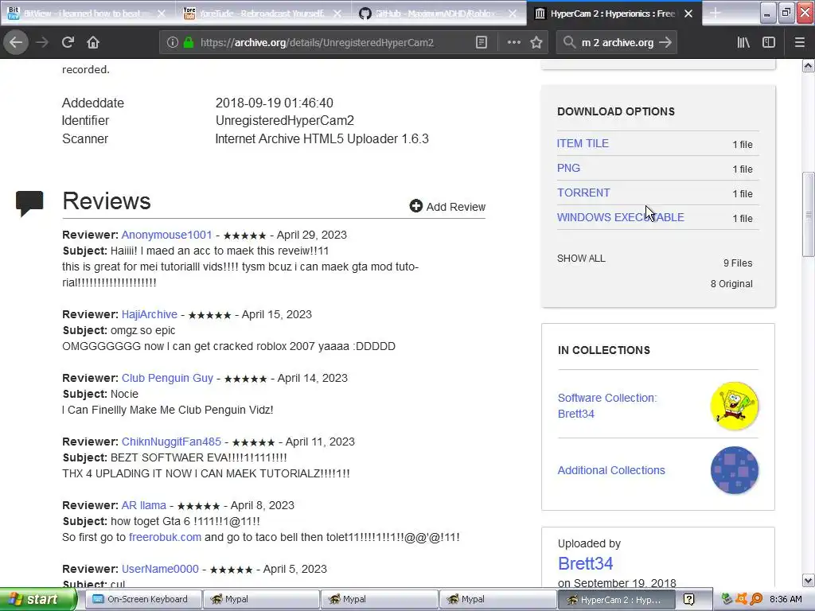Click the search box containing 'm 2 archive.org'
Image resolution: width=815 pixels, height=611 pixels.
click(617, 43)
